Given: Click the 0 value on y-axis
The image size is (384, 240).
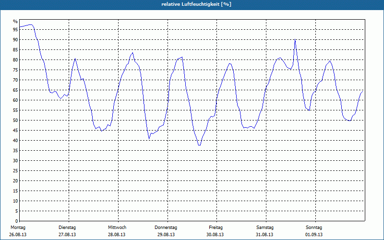Looking at the screenshot, I should pyautogui.click(x=17, y=221).
